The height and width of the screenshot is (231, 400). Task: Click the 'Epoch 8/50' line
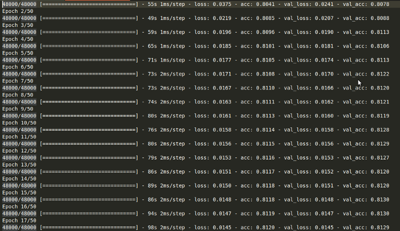coord(18,95)
